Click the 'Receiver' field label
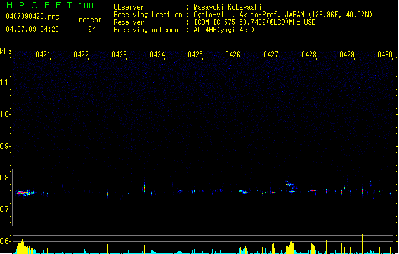 pos(129,22)
